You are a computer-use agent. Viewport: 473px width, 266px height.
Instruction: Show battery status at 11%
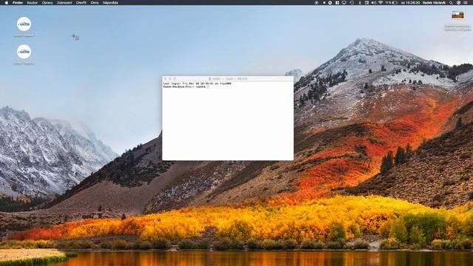391,3
